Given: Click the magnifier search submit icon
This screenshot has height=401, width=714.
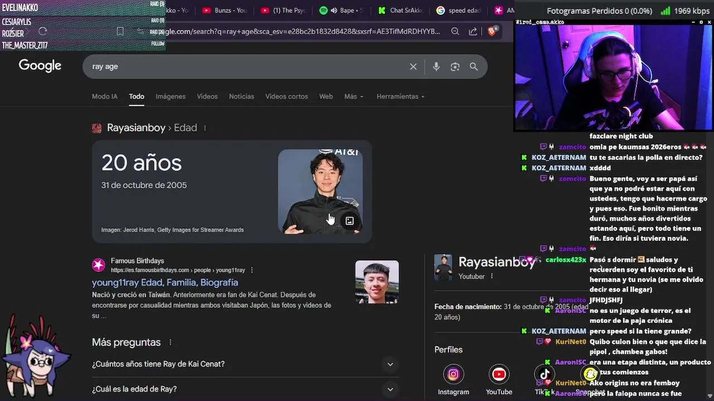Looking at the screenshot, I should [474, 67].
